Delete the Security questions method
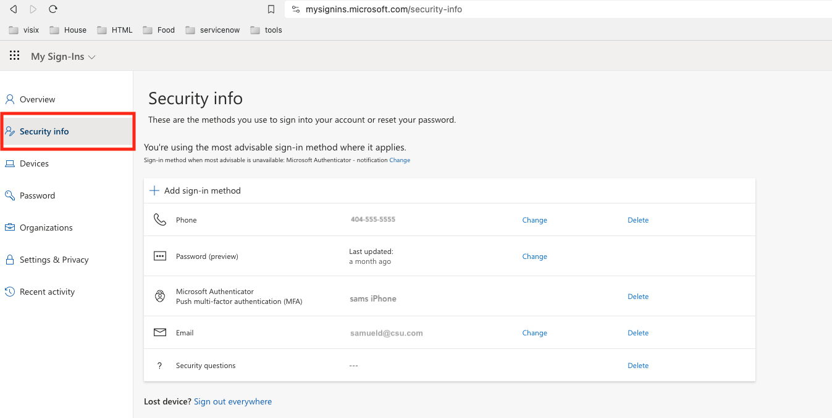 [x=638, y=366]
